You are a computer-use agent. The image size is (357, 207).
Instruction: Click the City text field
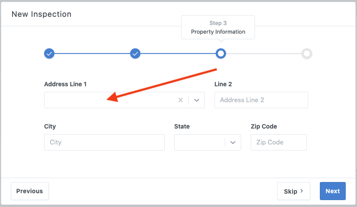tap(104, 142)
